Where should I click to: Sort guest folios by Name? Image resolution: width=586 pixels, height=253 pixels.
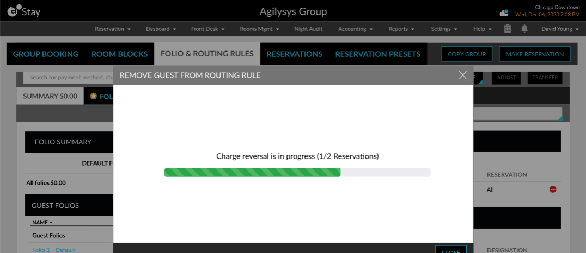[x=42, y=223]
